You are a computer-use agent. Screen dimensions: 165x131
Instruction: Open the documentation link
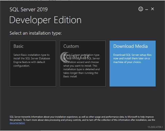click(17, 123)
